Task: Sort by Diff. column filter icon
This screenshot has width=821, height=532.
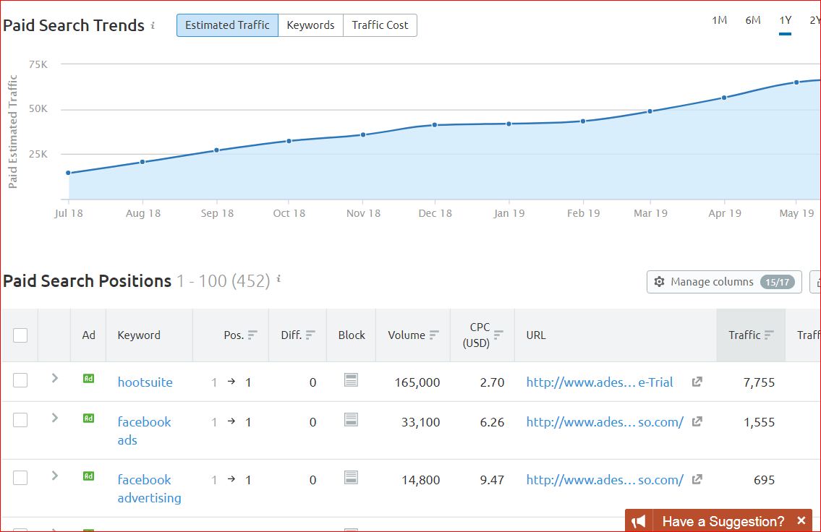Action: tap(310, 335)
